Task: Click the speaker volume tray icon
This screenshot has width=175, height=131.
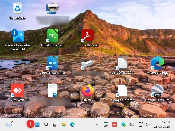Action: [147, 124]
